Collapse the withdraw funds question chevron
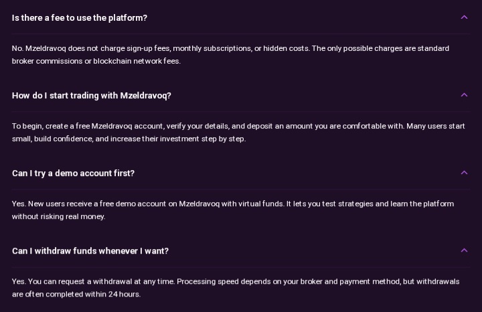This screenshot has width=482, height=312. point(464,250)
